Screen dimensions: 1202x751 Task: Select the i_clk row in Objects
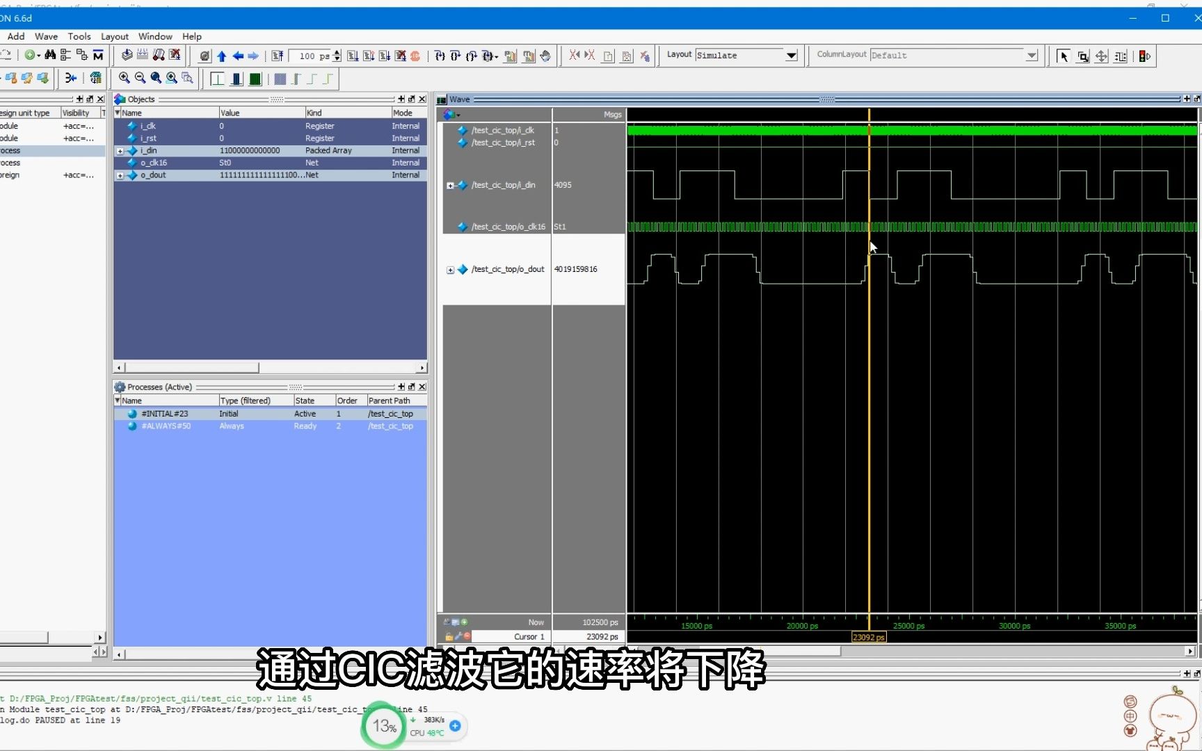coord(271,126)
